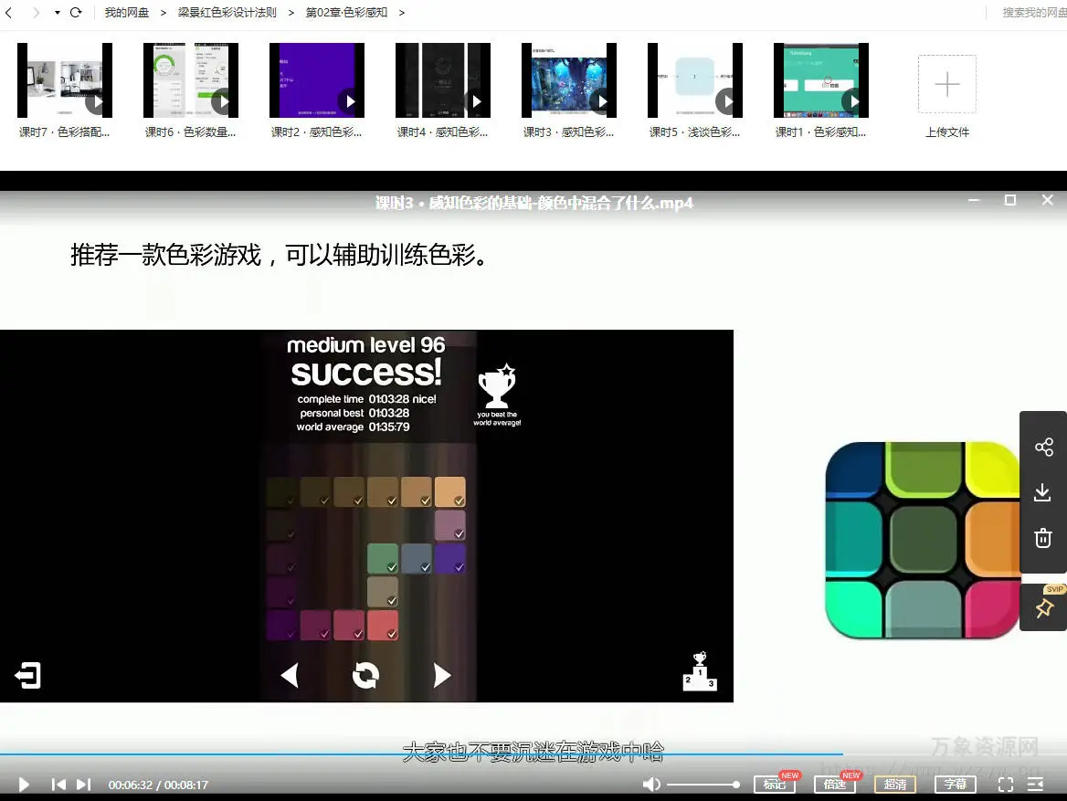Mute the video with the speaker icon
The width and height of the screenshot is (1067, 801).
650,785
